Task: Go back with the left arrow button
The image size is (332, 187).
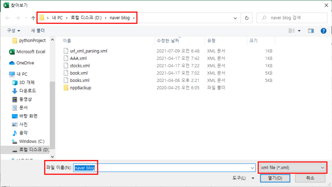Action: click(x=7, y=18)
